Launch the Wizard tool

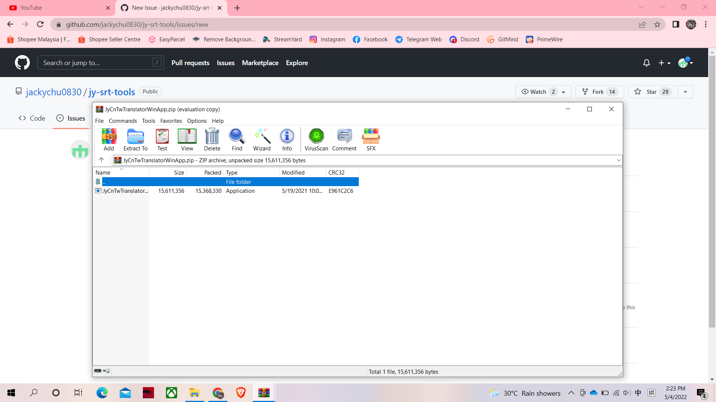262,140
